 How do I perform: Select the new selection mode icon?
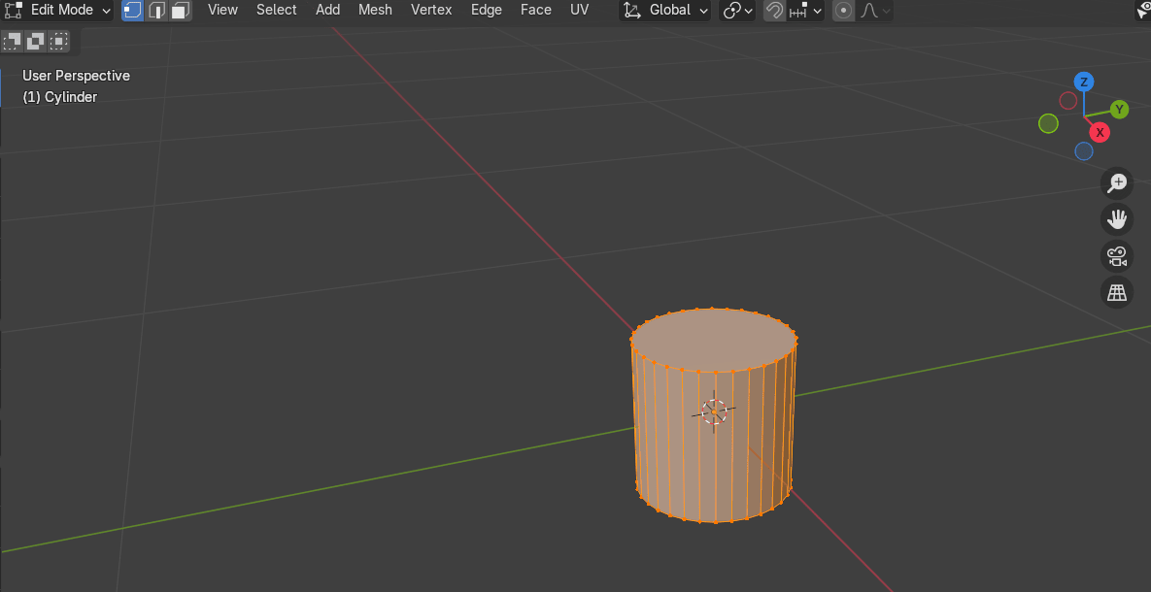[13, 41]
